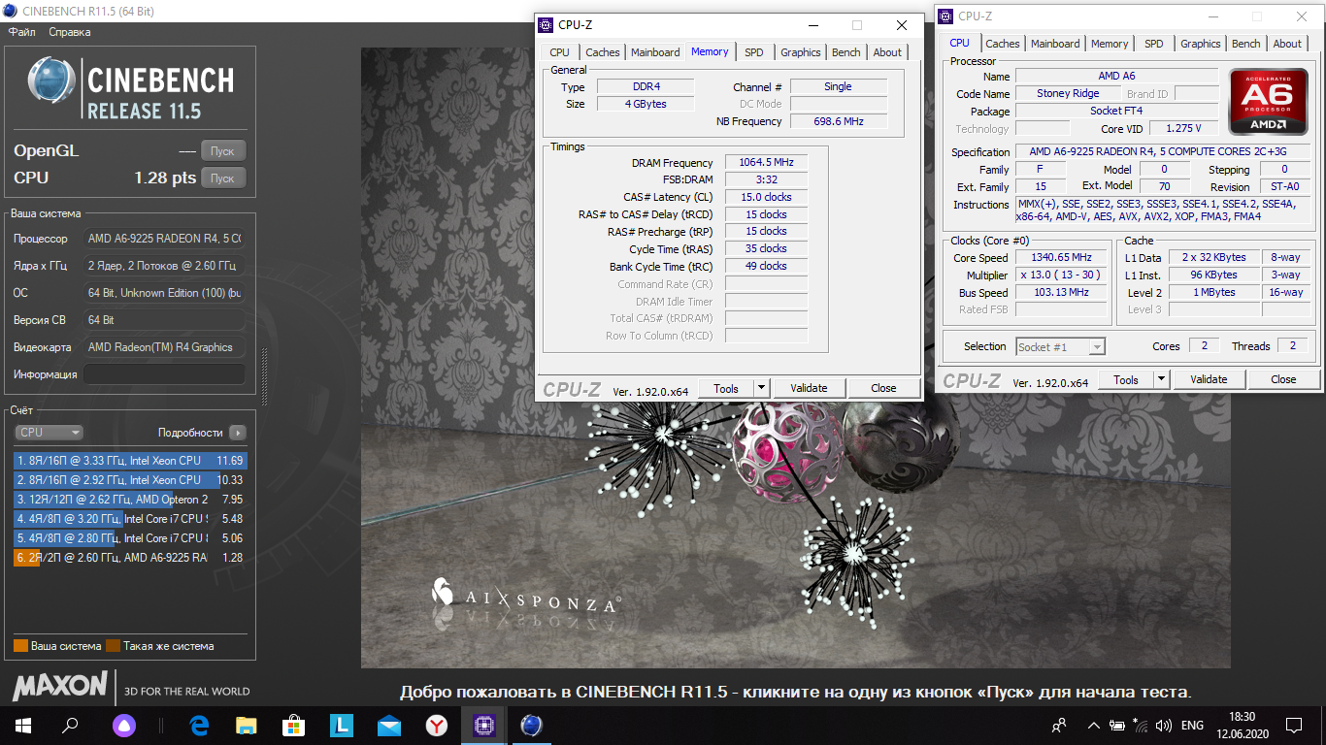Open About tab in right CPU-Z window
The height and width of the screenshot is (745, 1326).
(1287, 44)
